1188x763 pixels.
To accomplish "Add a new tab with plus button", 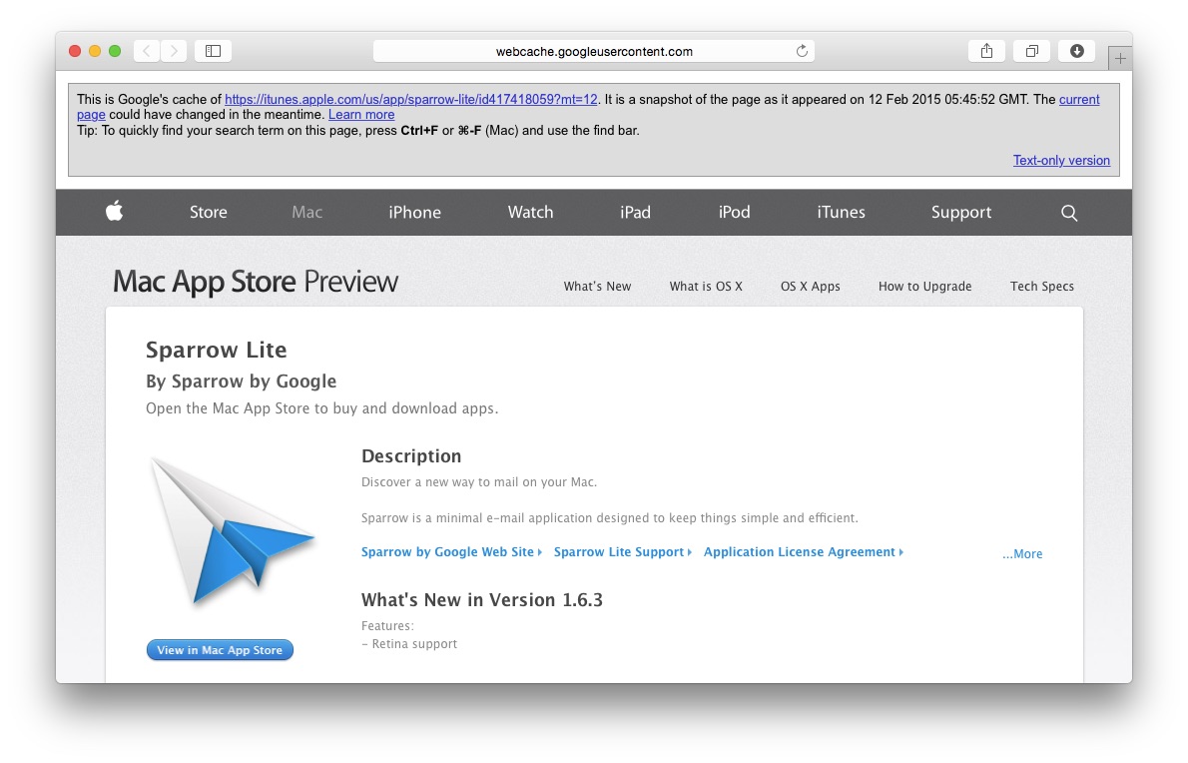I will tap(1120, 58).
